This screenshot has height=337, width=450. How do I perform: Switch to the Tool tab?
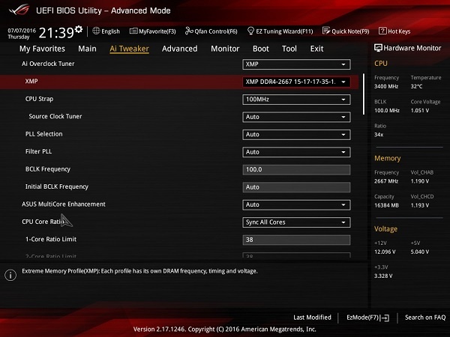(x=289, y=49)
